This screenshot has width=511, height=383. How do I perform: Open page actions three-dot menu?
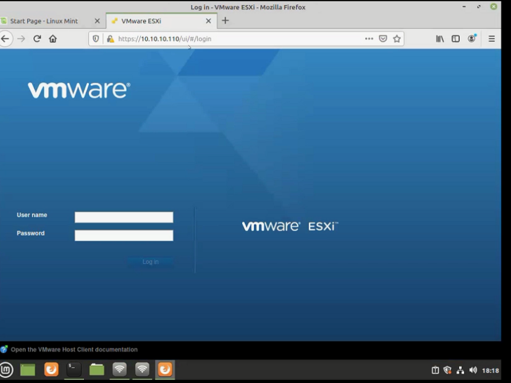tap(369, 39)
